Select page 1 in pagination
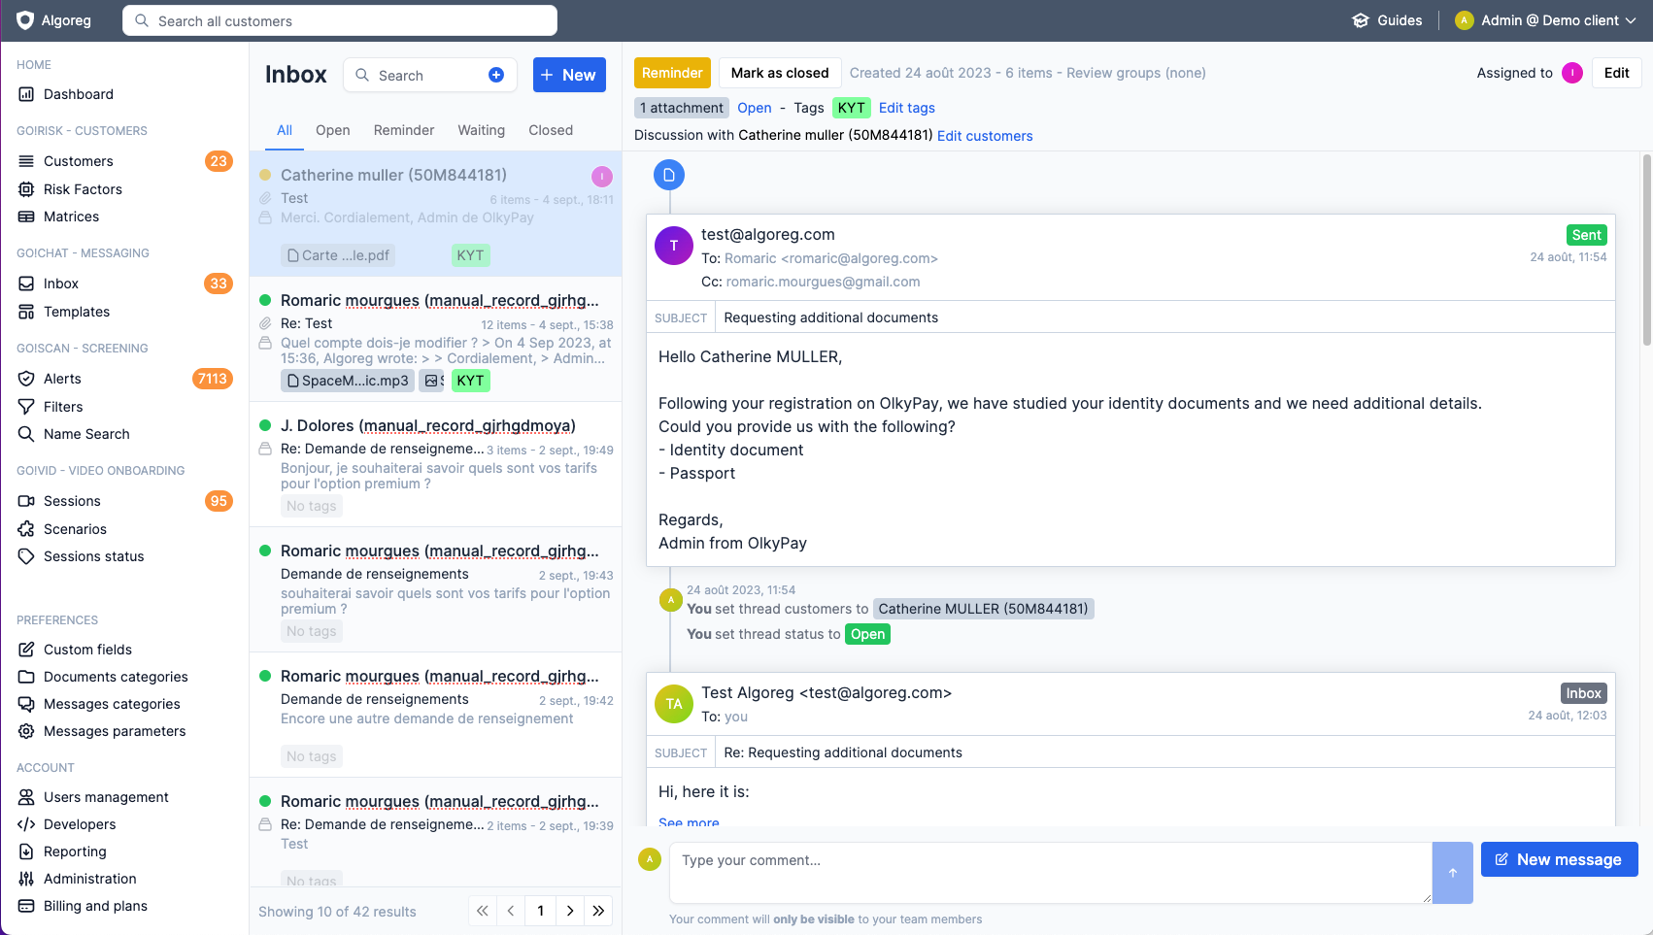Viewport: 1653px width, 935px height. [x=540, y=911]
